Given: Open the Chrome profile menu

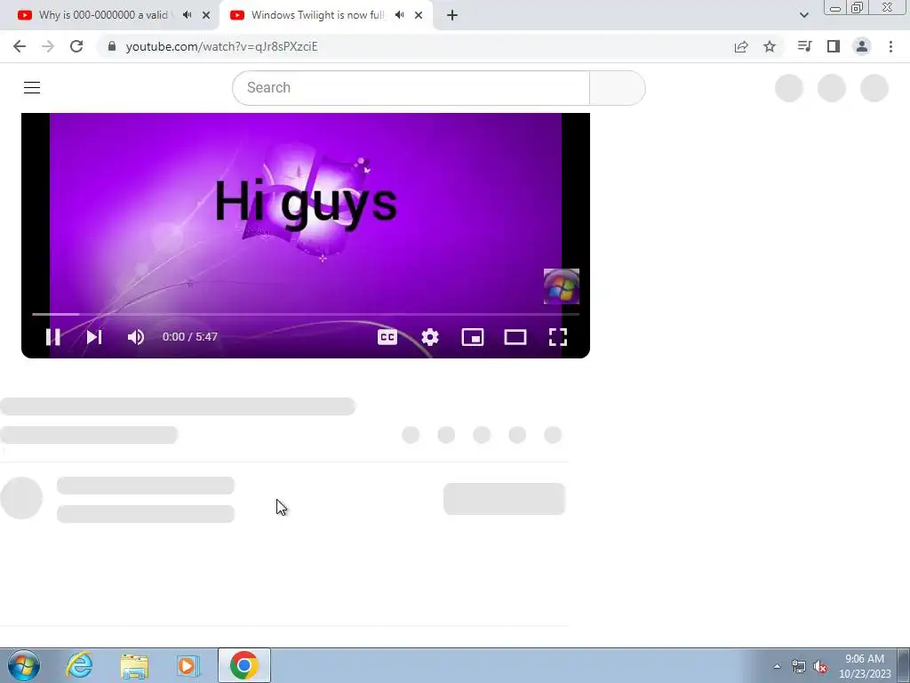Looking at the screenshot, I should [862, 46].
